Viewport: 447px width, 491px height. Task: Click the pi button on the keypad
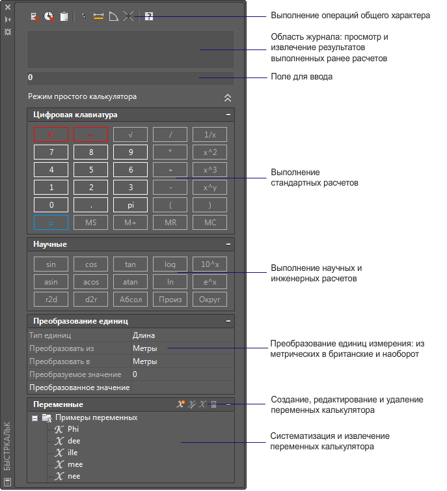pyautogui.click(x=130, y=205)
